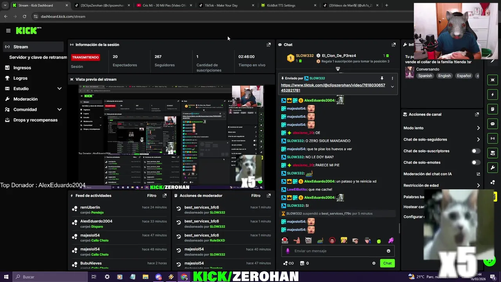Insert the cat emote from quick emote row
Image resolution: width=501 pixels, height=282 pixels.
point(308,240)
